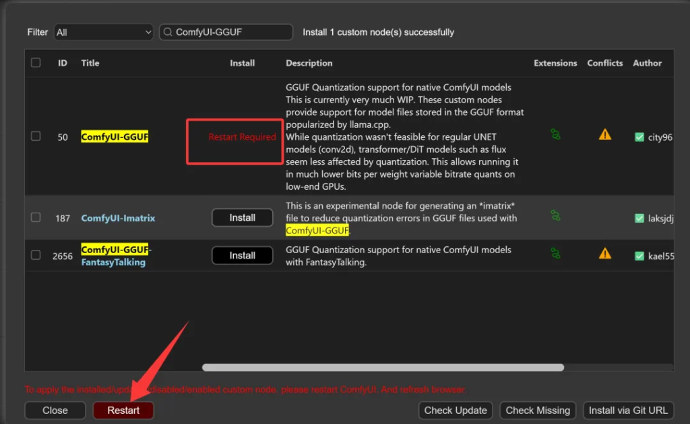Click the Restart Required status text

pos(242,137)
